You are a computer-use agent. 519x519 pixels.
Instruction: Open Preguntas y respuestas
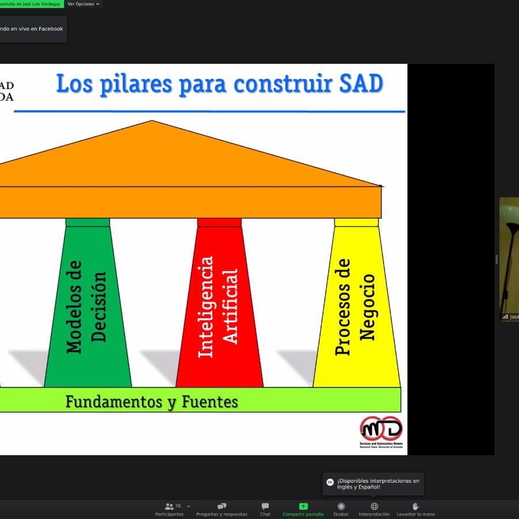click(221, 509)
